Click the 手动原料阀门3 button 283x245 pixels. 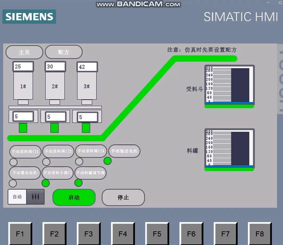(x=91, y=151)
